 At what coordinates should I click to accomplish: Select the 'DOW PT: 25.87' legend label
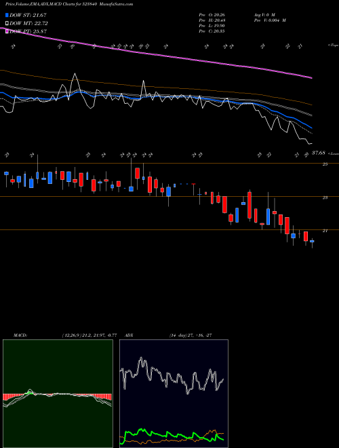point(28,31)
